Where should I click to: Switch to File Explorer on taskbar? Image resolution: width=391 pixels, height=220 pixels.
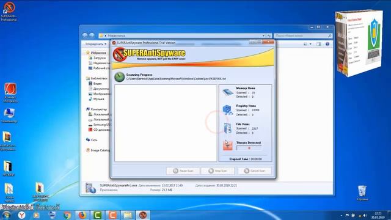(128, 215)
